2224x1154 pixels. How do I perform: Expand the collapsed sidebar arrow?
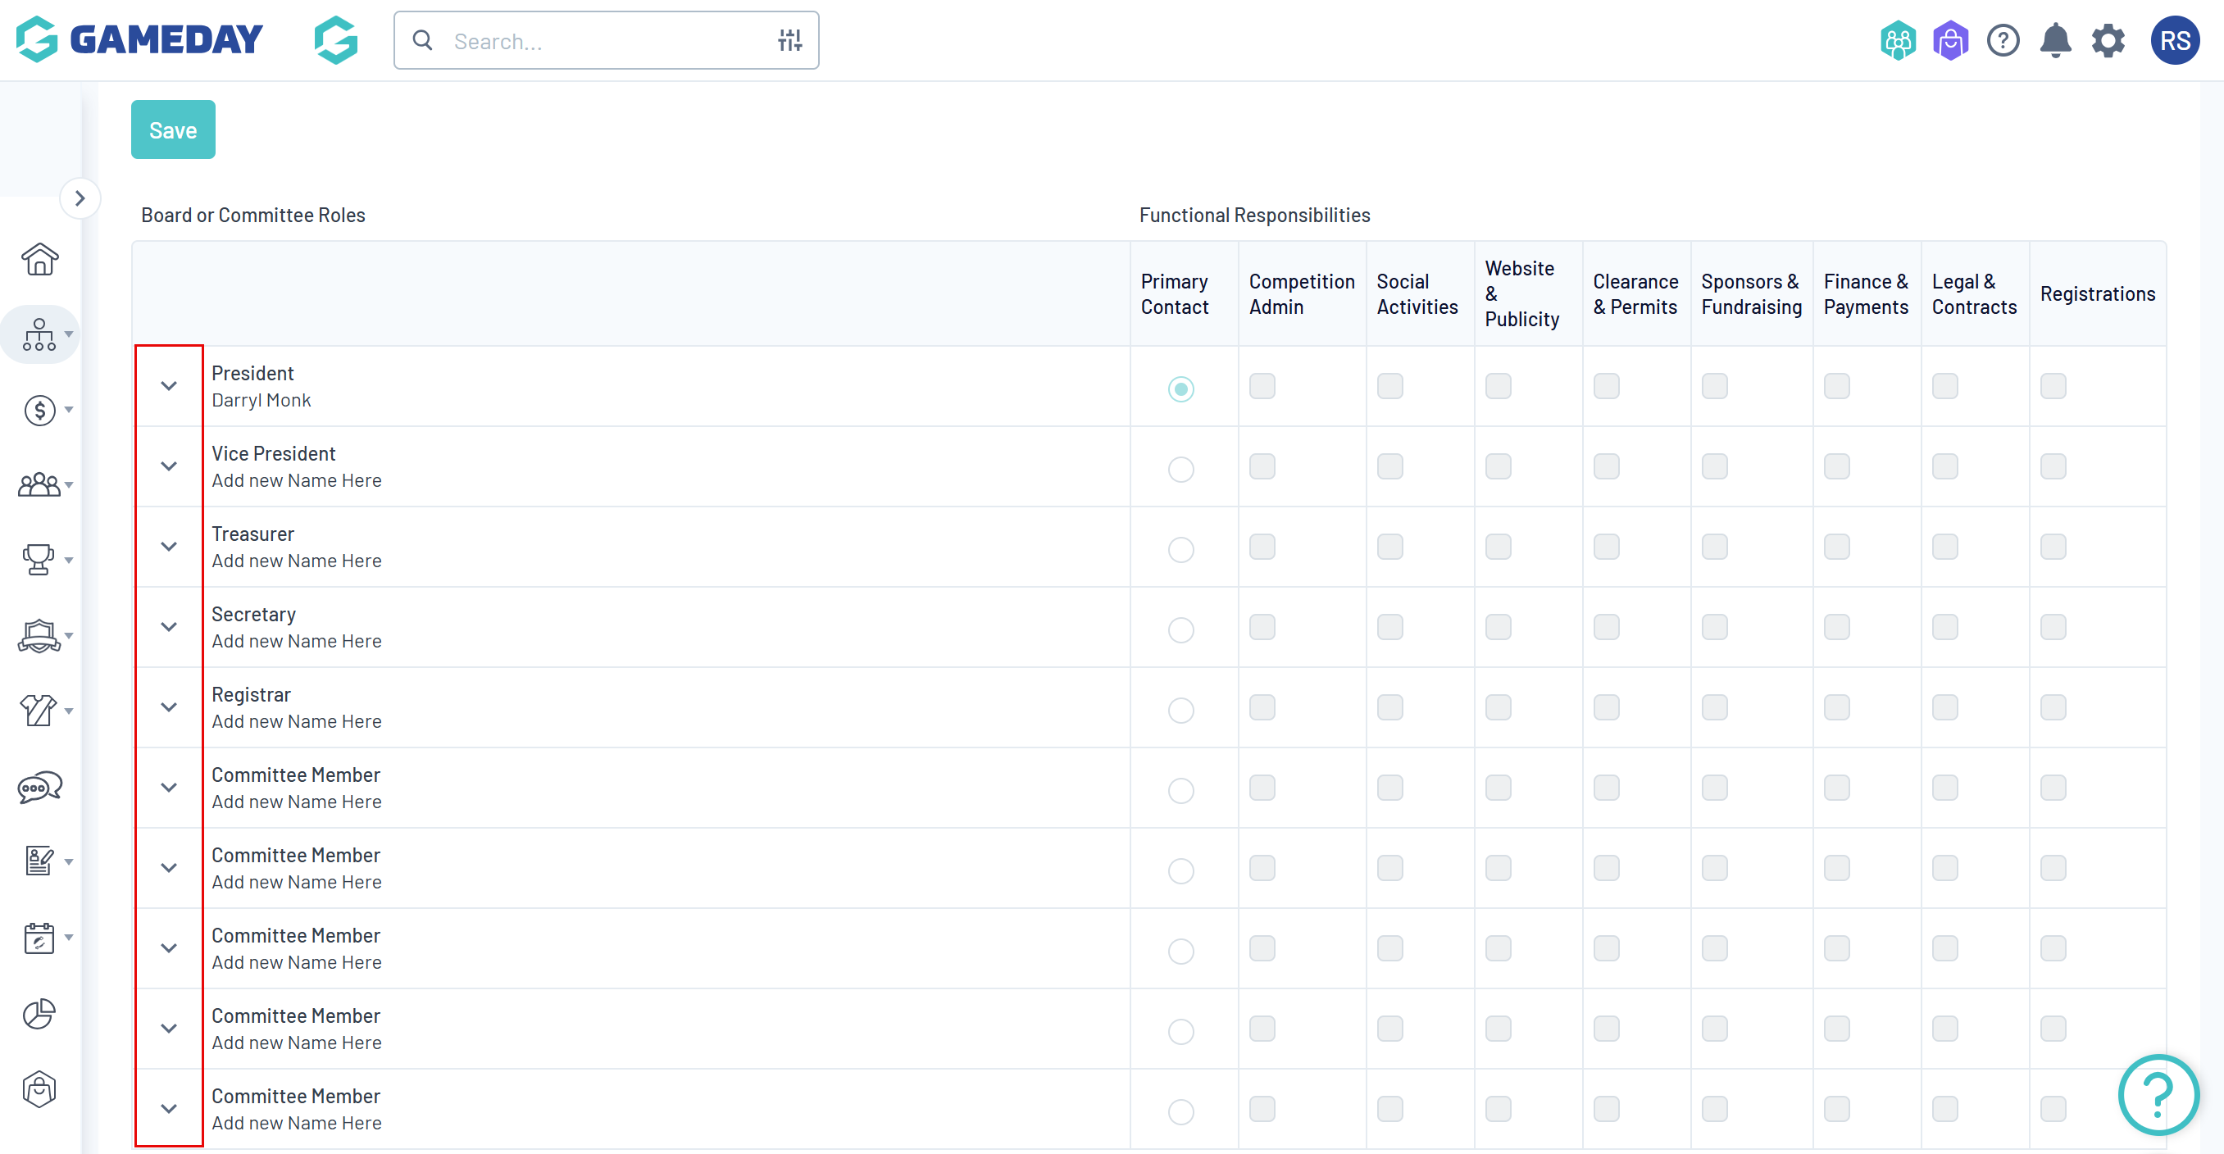(x=80, y=198)
